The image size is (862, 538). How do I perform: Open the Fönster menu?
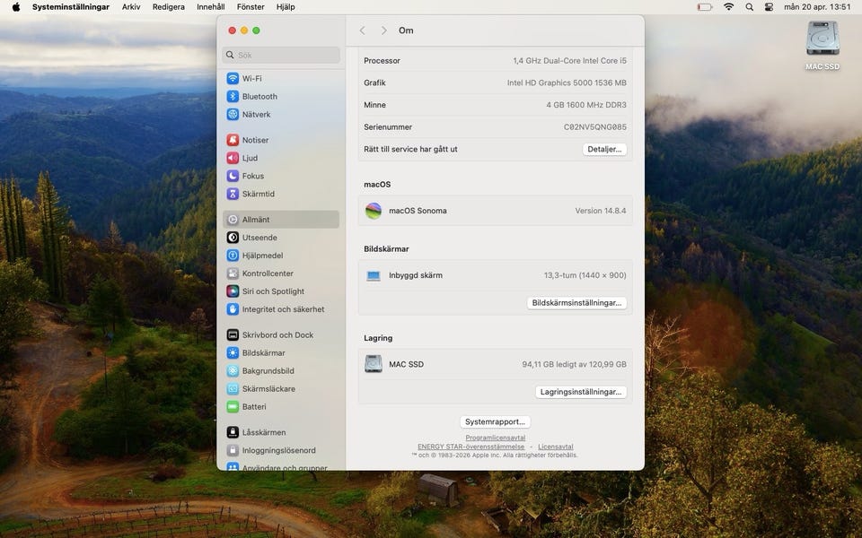click(x=251, y=7)
